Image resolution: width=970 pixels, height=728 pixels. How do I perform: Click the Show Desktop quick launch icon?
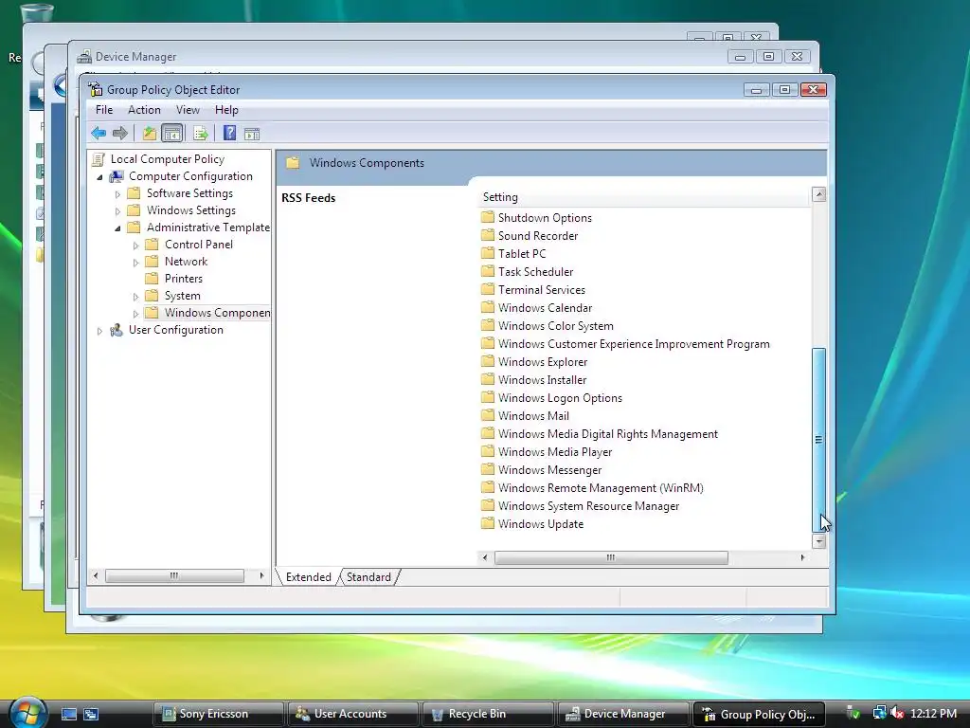[x=68, y=714]
